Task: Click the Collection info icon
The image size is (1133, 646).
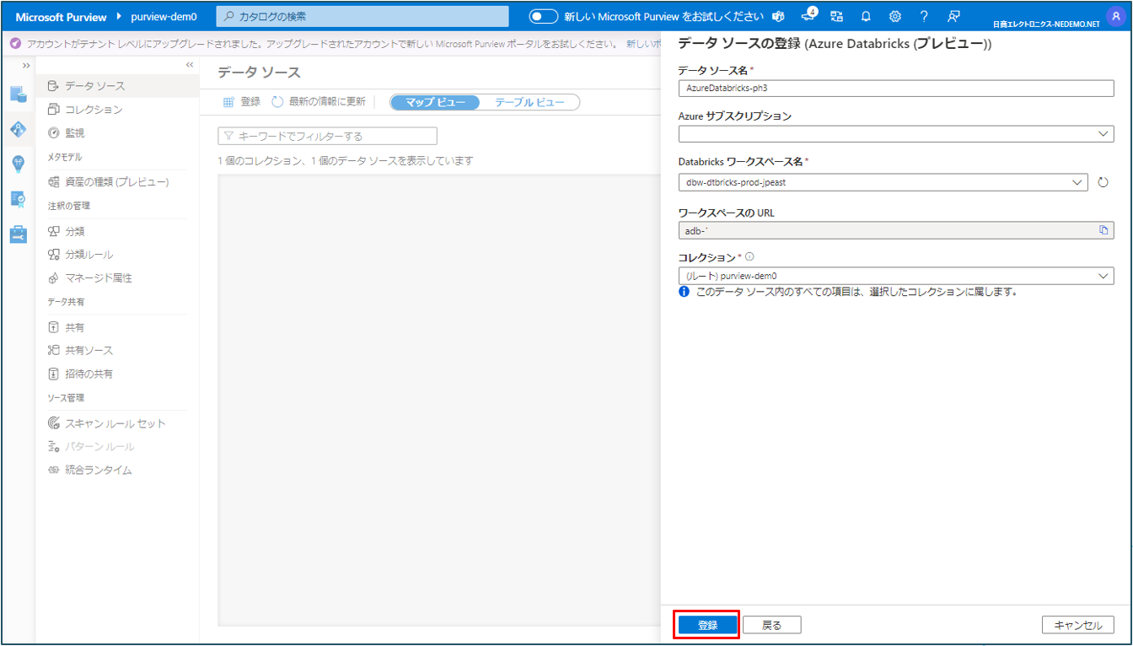Action: [749, 257]
